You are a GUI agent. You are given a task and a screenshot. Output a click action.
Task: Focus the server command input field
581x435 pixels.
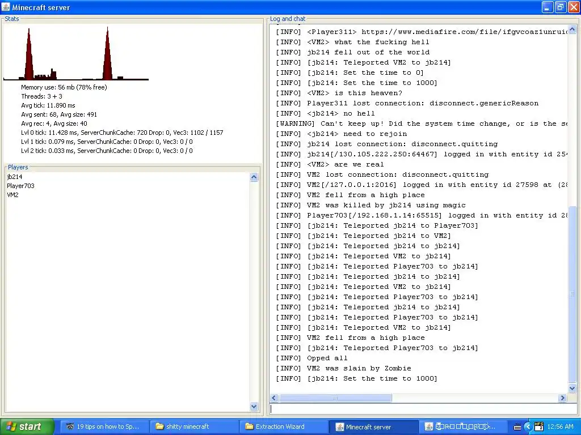pos(423,409)
